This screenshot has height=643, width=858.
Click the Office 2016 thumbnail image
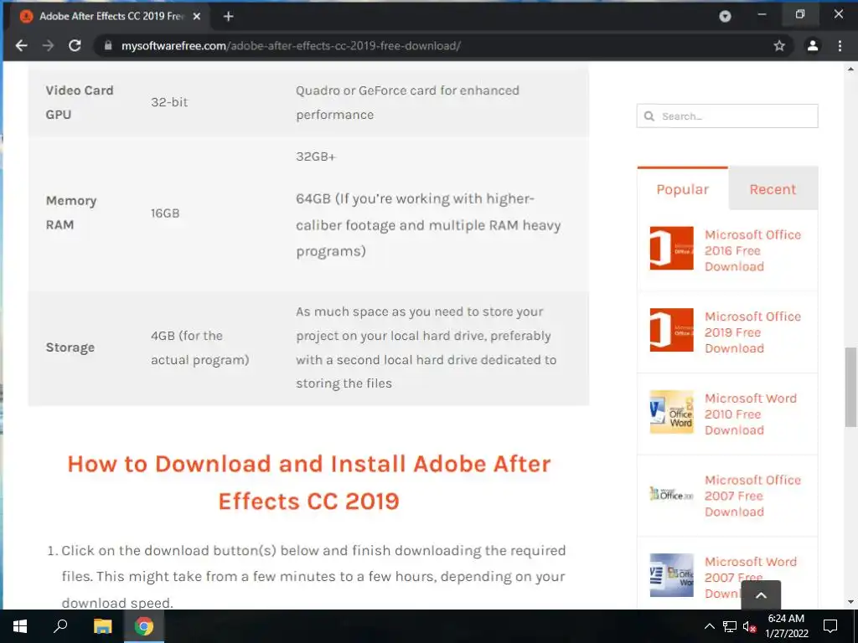[671, 248]
